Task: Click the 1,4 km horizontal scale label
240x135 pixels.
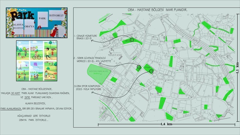Action: pyautogui.click(x=165, y=124)
